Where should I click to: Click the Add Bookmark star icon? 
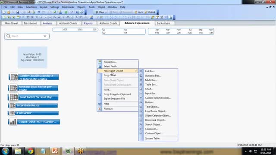(x=66, y=12)
